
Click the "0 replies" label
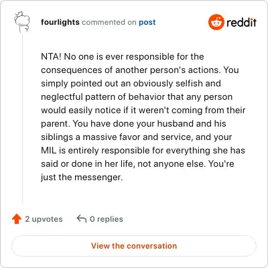107,219
